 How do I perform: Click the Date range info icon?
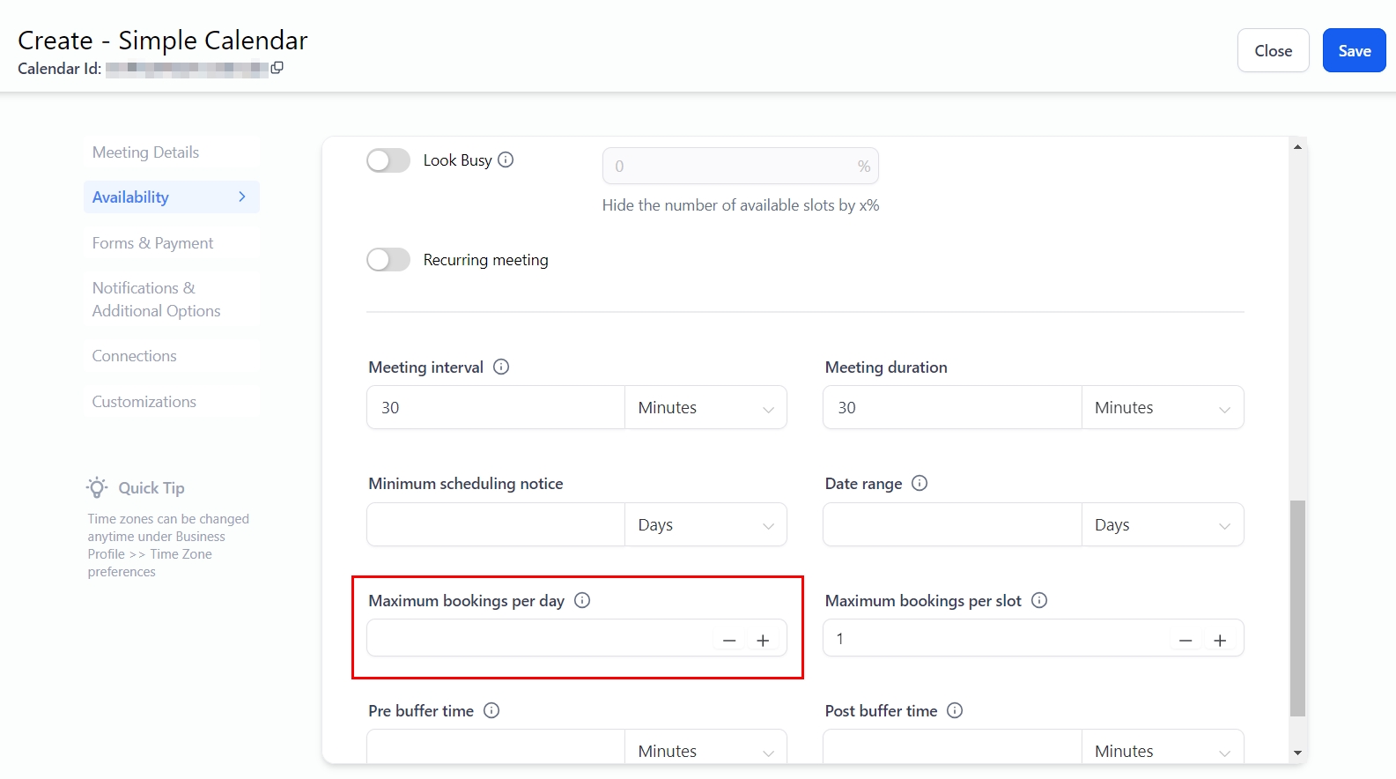[920, 483]
